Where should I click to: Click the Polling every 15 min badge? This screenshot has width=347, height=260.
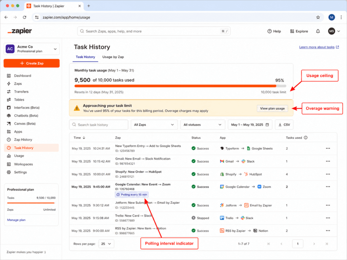click(132, 195)
